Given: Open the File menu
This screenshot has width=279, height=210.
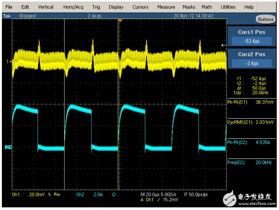Looking at the screenshot, I should point(9,7).
